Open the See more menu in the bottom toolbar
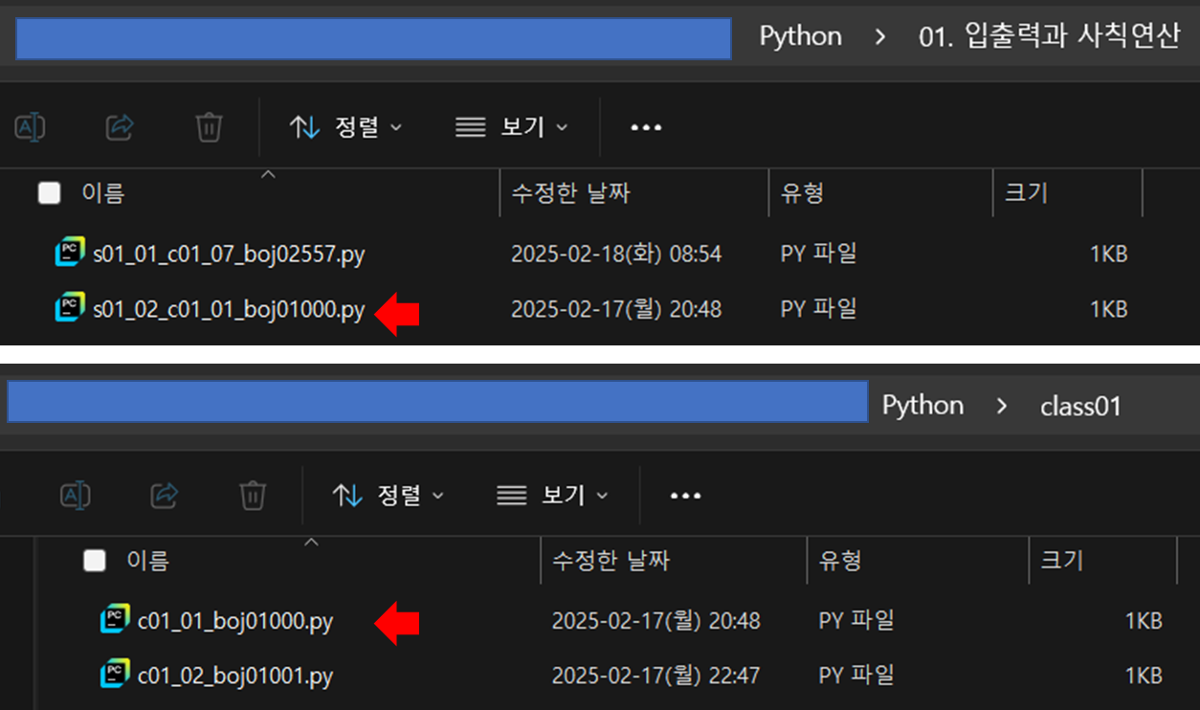The image size is (1200, 710). click(685, 495)
